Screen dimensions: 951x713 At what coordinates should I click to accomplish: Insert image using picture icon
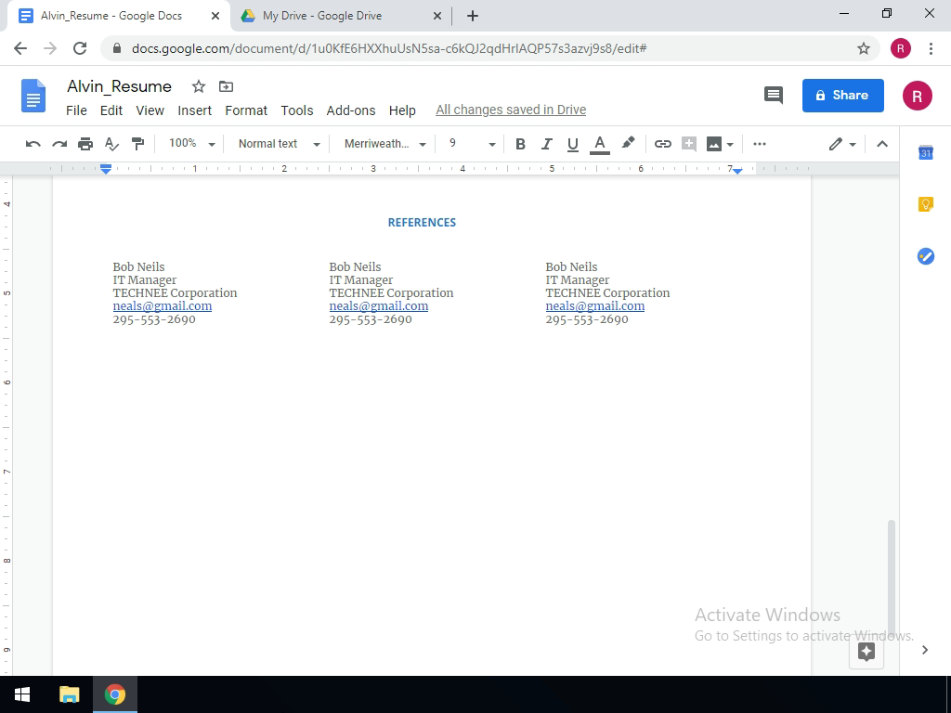(x=714, y=144)
